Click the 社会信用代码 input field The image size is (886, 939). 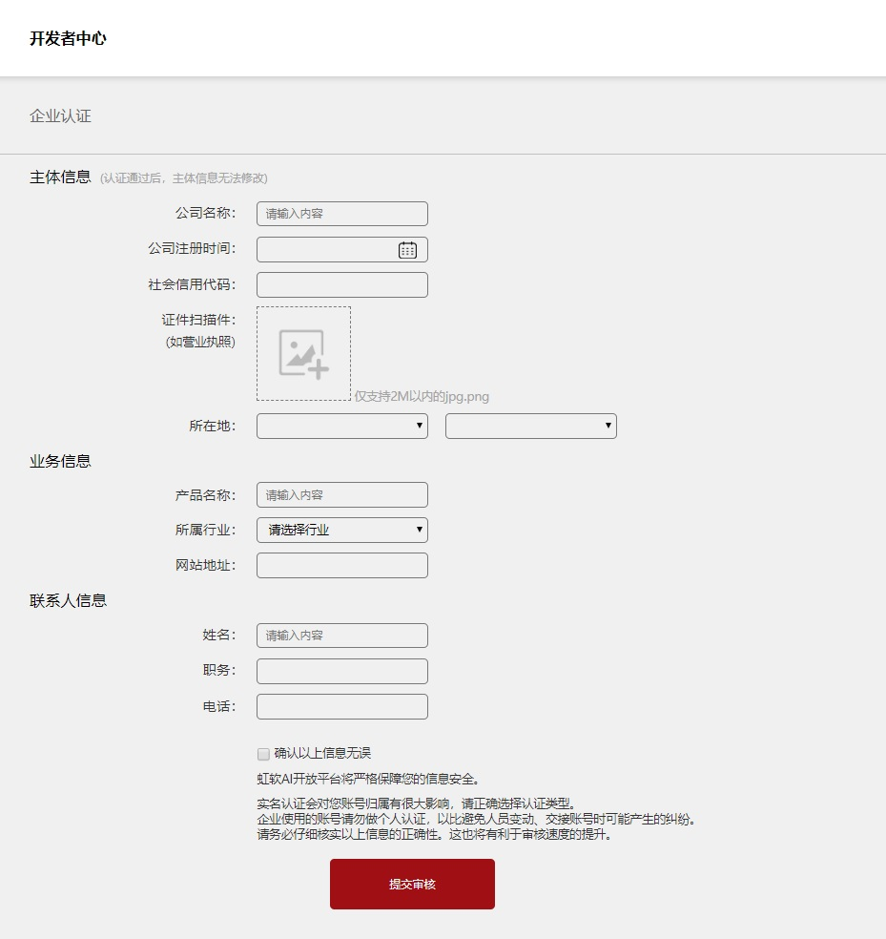[x=341, y=283]
